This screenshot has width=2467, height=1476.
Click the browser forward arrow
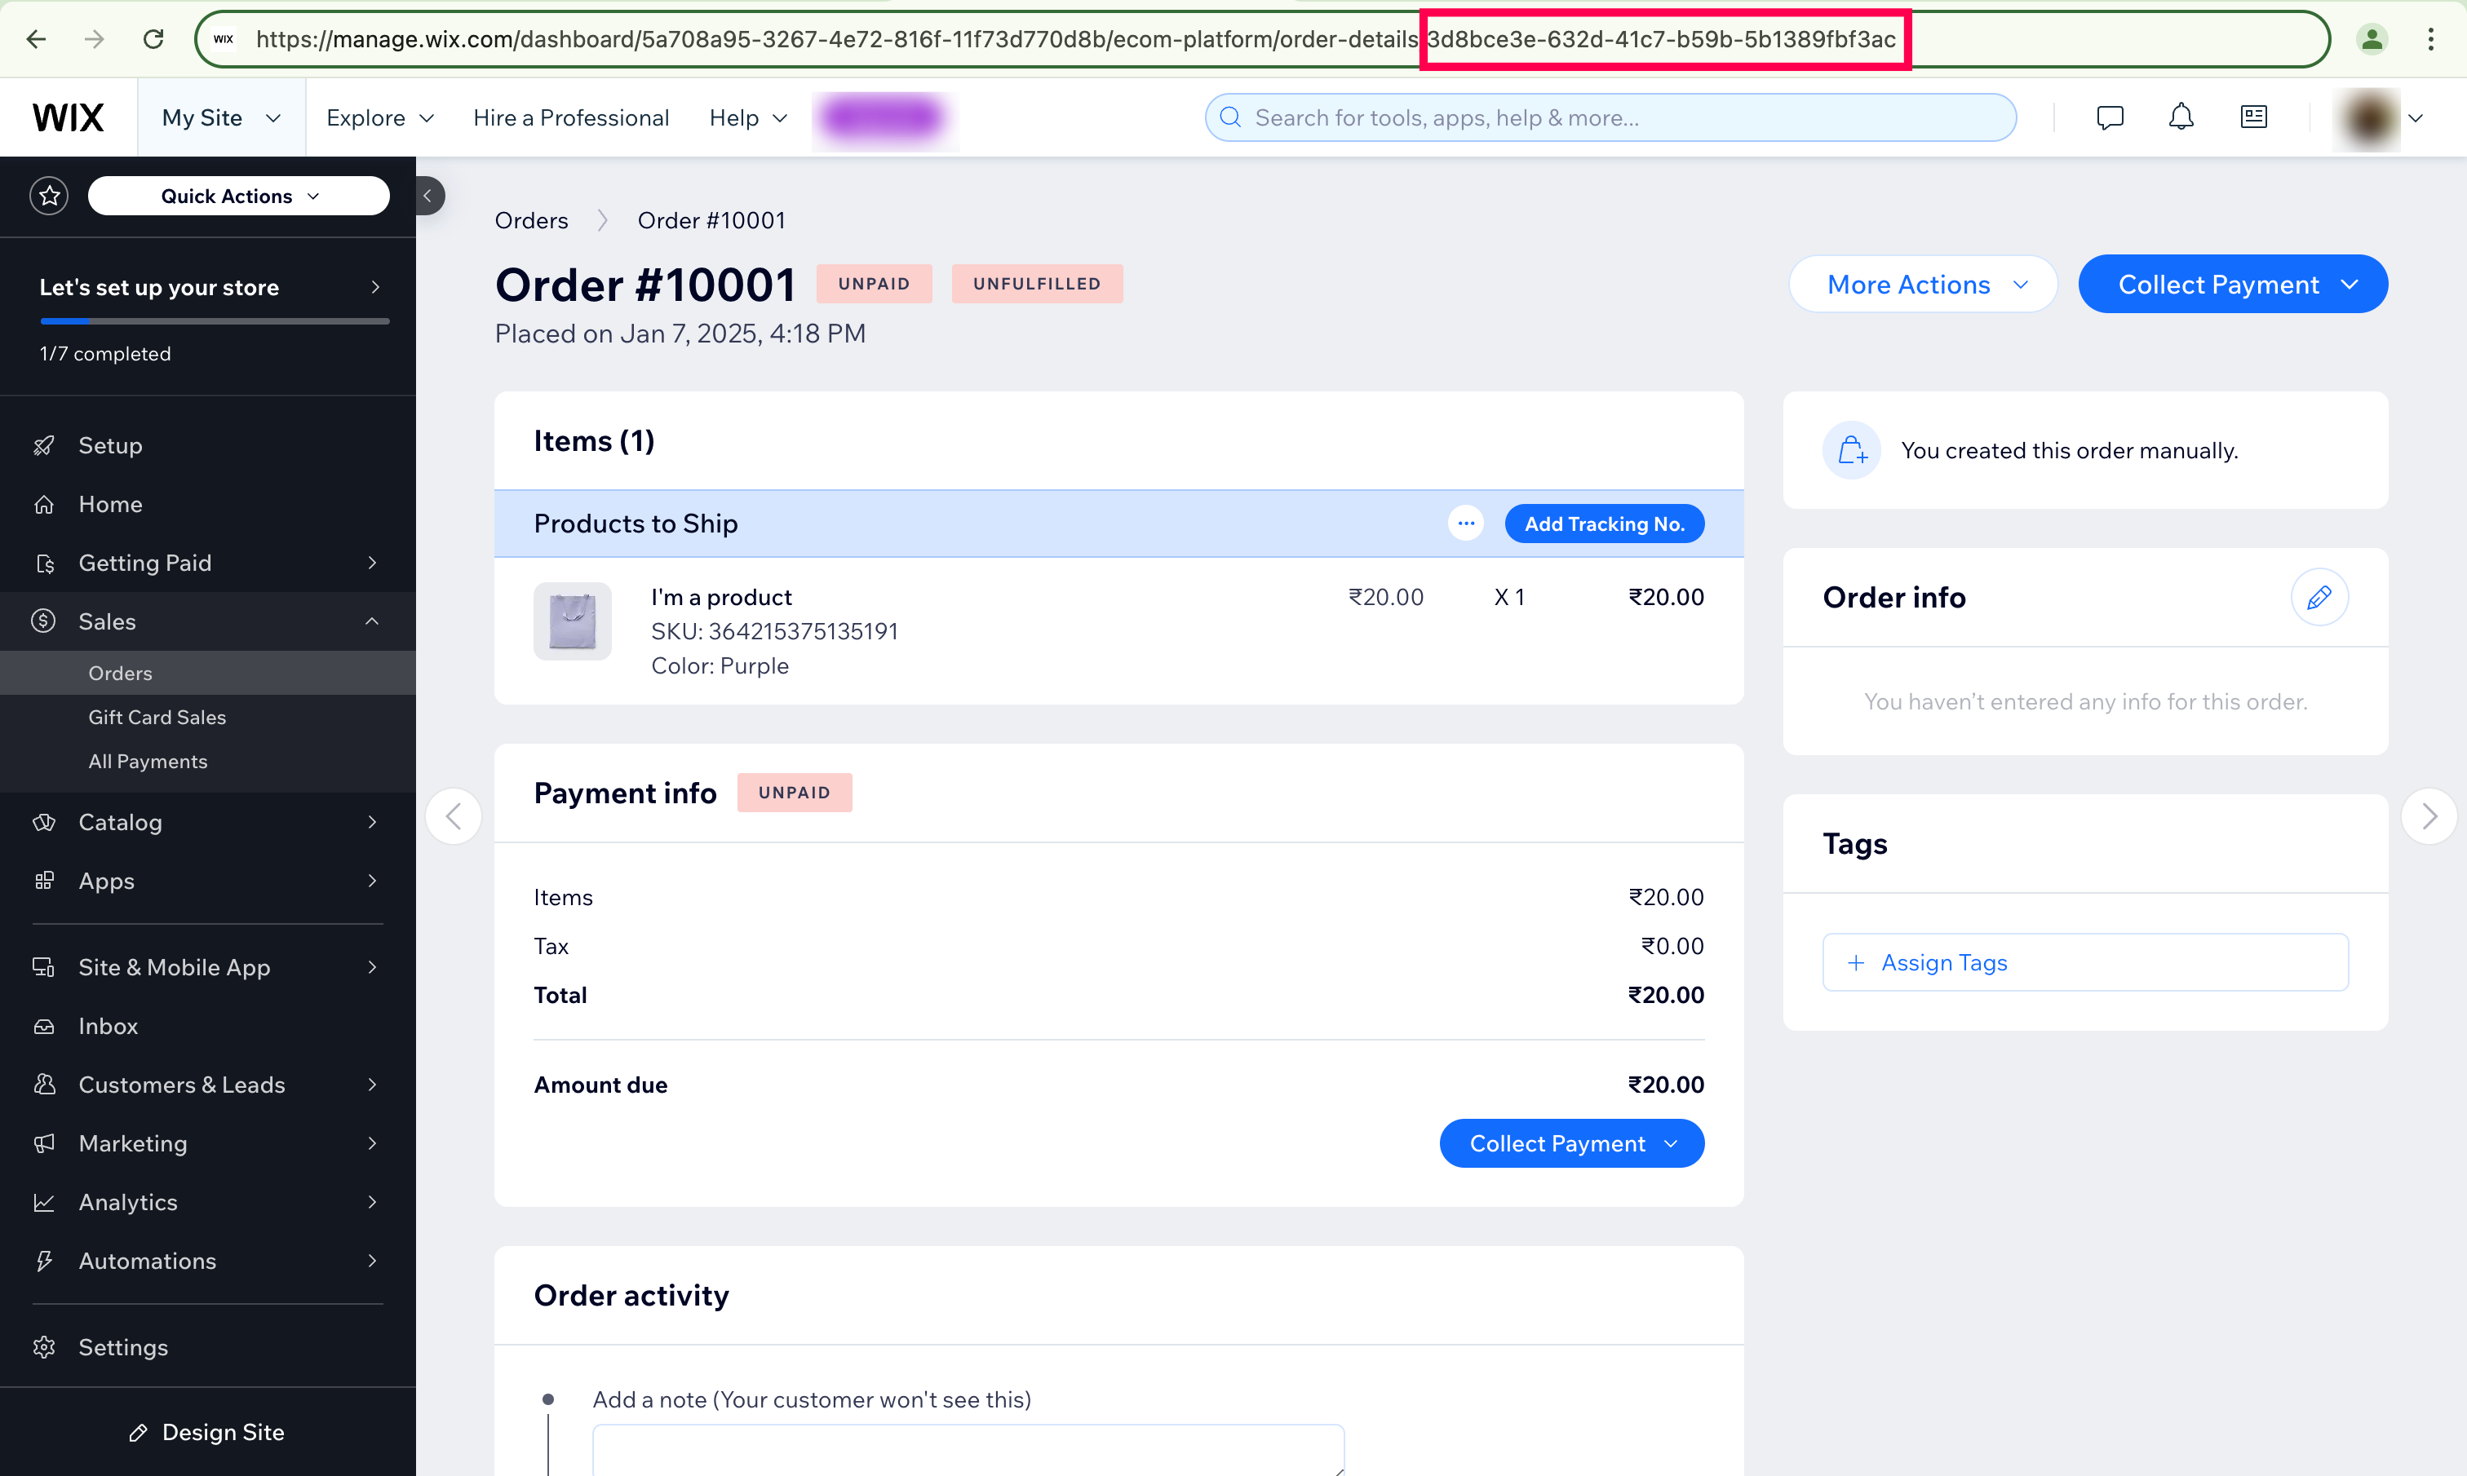point(95,39)
